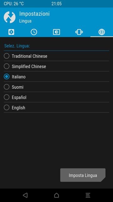
Task: Select Traditional Chinese radio button
Action: [7, 56]
